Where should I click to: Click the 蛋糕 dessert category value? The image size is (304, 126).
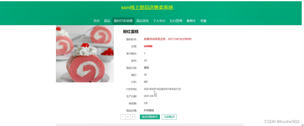(146, 68)
